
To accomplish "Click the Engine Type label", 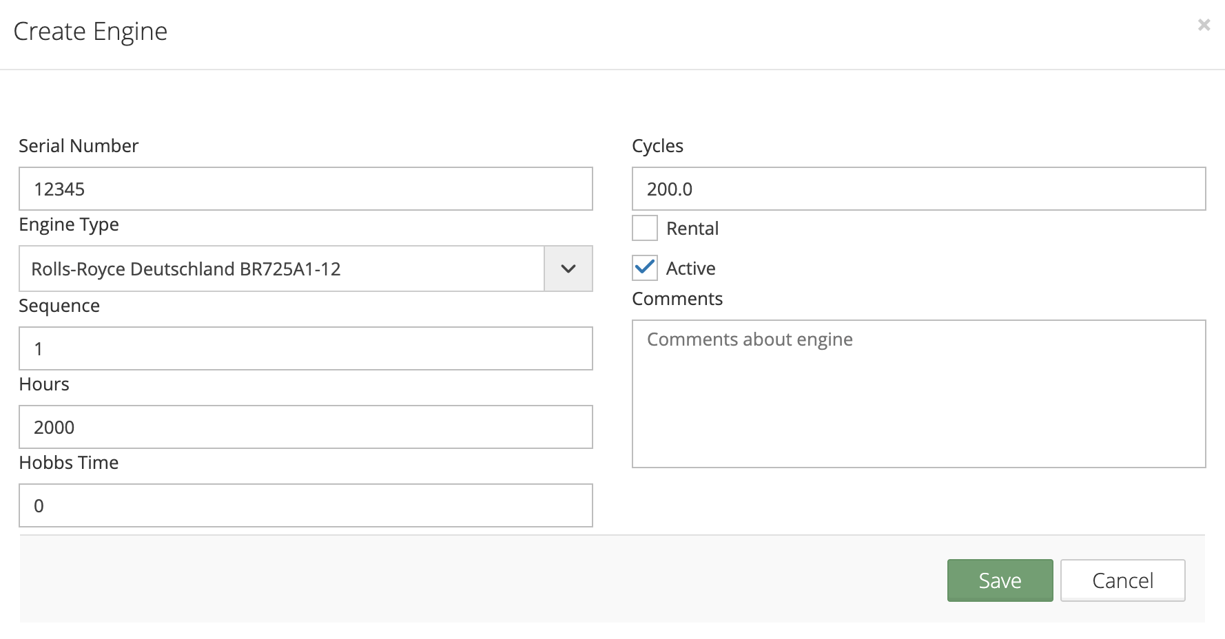I will (x=69, y=224).
